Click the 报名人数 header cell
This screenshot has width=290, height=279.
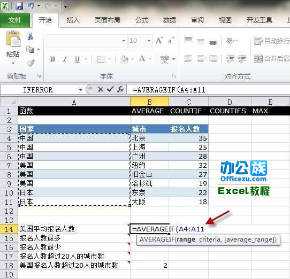tap(188, 129)
